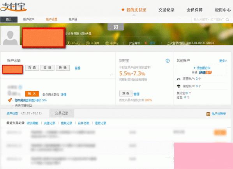The image size is (233, 169).
Task: Click the orange button in first transaction row
Action: tap(220, 132)
